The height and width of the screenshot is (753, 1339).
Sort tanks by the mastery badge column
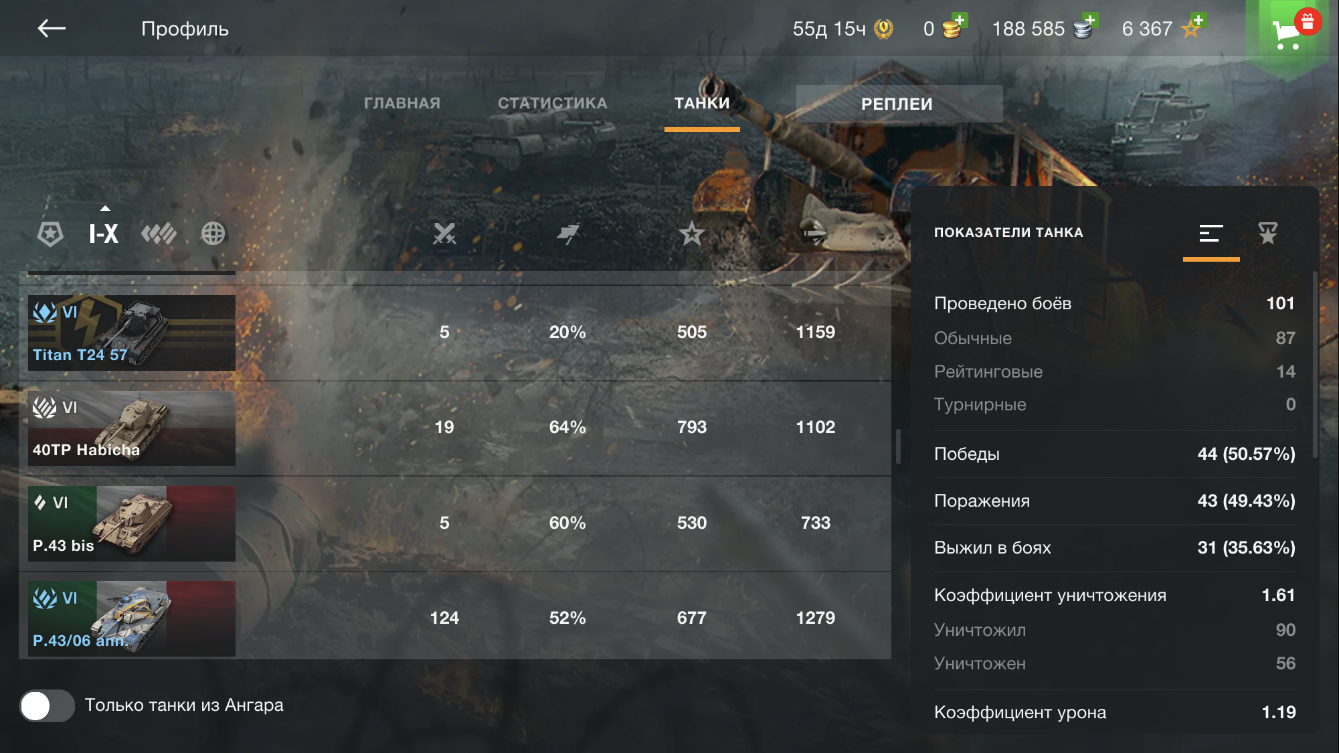tap(50, 234)
